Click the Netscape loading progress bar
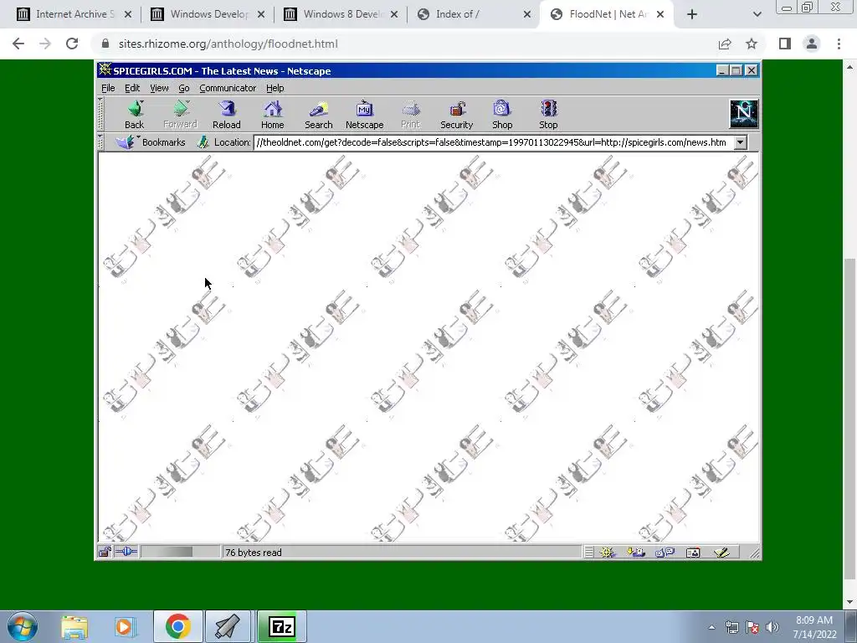 pyautogui.click(x=181, y=553)
